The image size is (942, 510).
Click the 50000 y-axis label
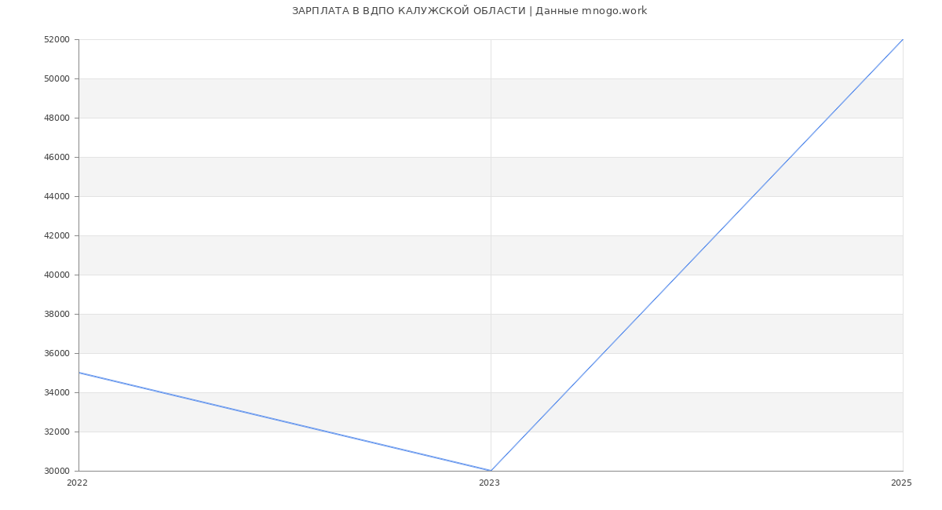click(x=57, y=79)
